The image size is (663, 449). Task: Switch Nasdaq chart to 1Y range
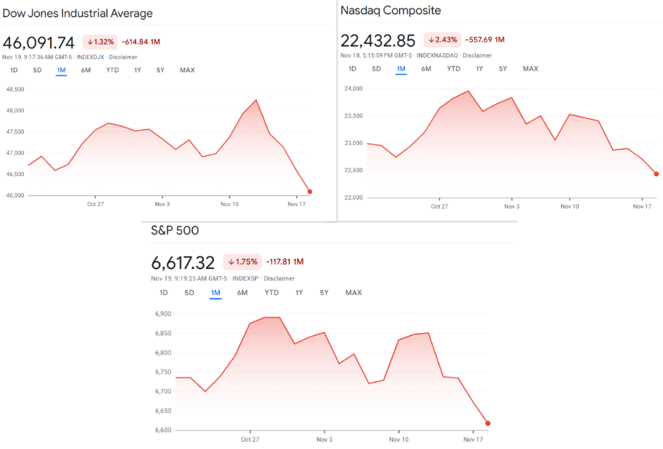click(479, 69)
